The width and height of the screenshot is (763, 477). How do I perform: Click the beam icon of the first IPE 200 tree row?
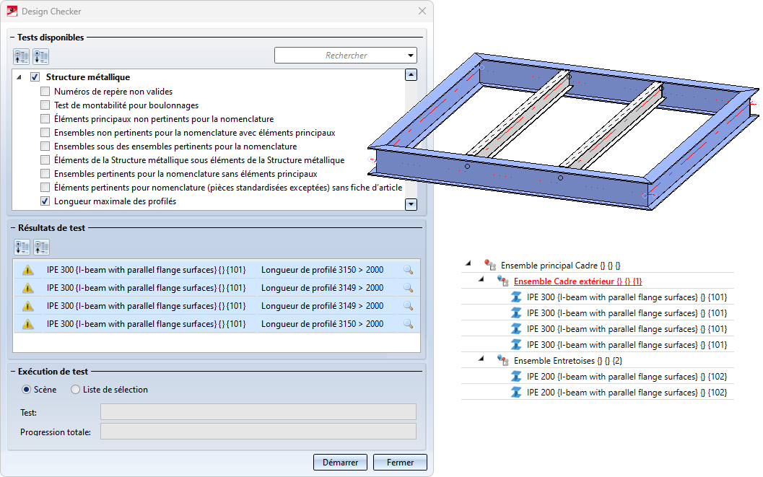click(516, 377)
